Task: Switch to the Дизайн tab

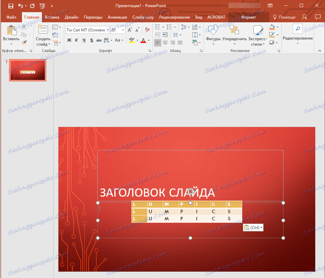Action: [72, 17]
